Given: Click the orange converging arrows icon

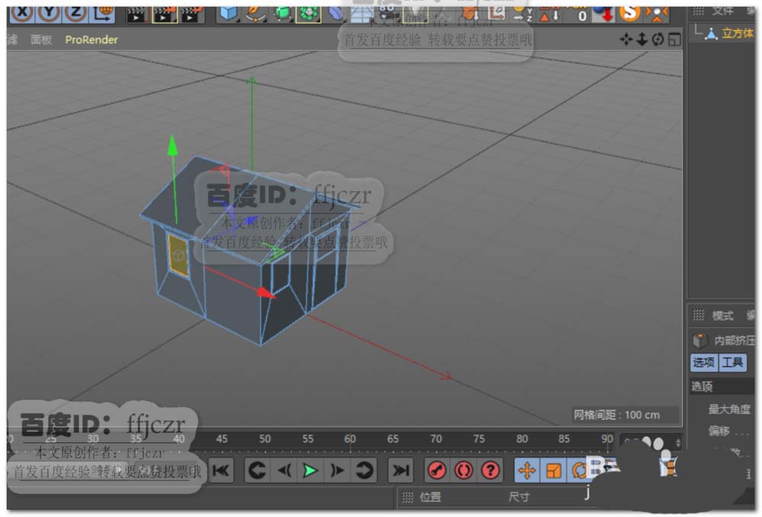Looking at the screenshot, I should coord(657,14).
